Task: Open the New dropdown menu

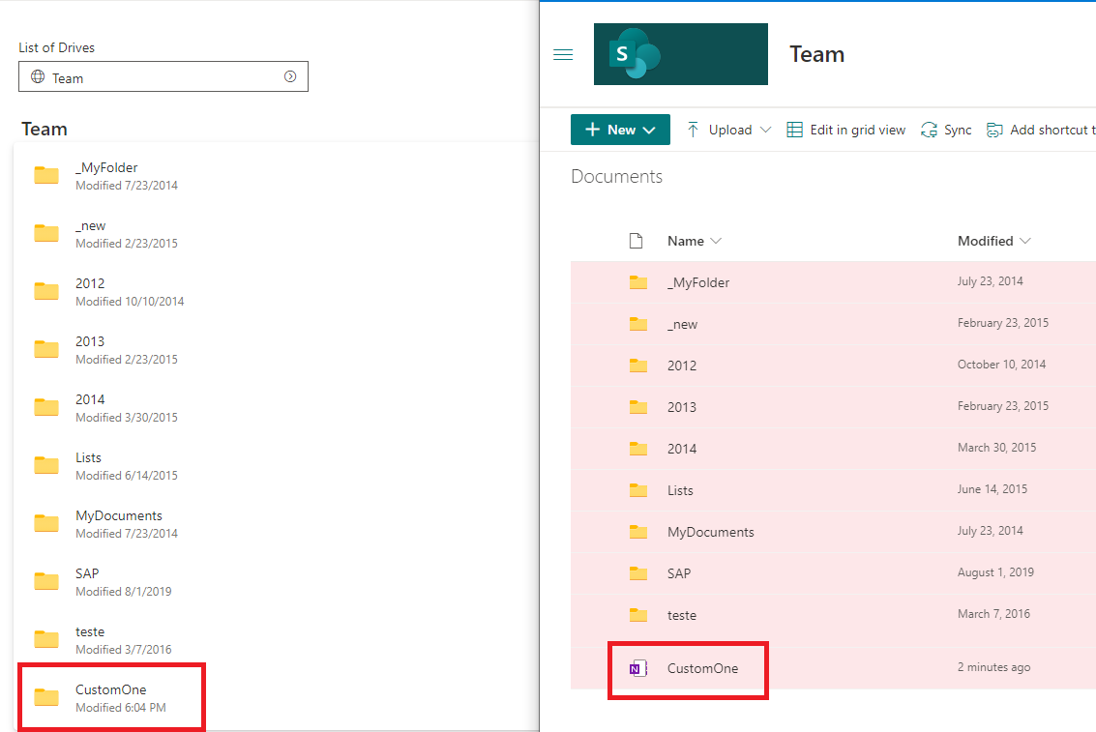Action: click(x=620, y=129)
